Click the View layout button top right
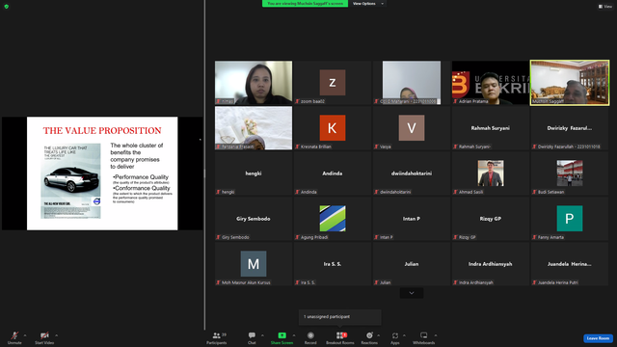This screenshot has width=617, height=347. click(605, 7)
